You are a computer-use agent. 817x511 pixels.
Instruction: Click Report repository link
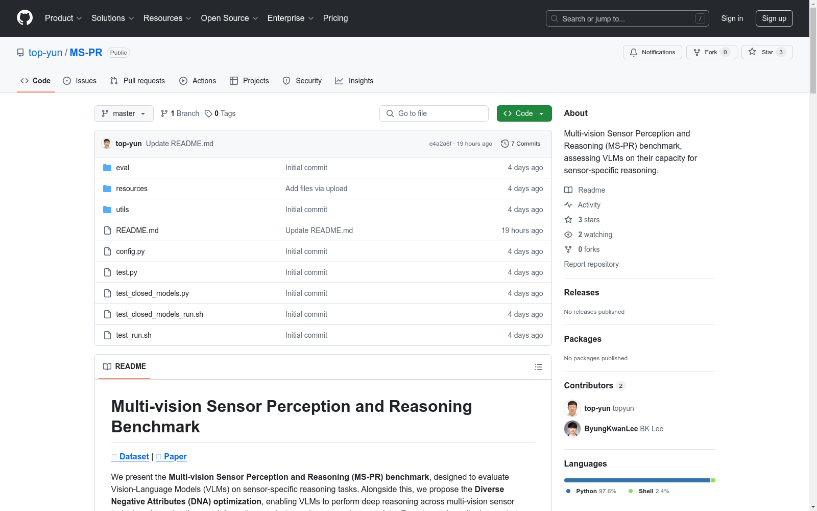[x=591, y=264]
